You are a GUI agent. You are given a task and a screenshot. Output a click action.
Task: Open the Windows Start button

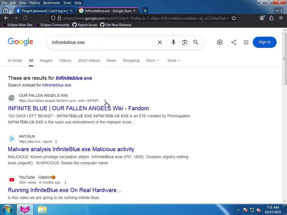point(7,209)
